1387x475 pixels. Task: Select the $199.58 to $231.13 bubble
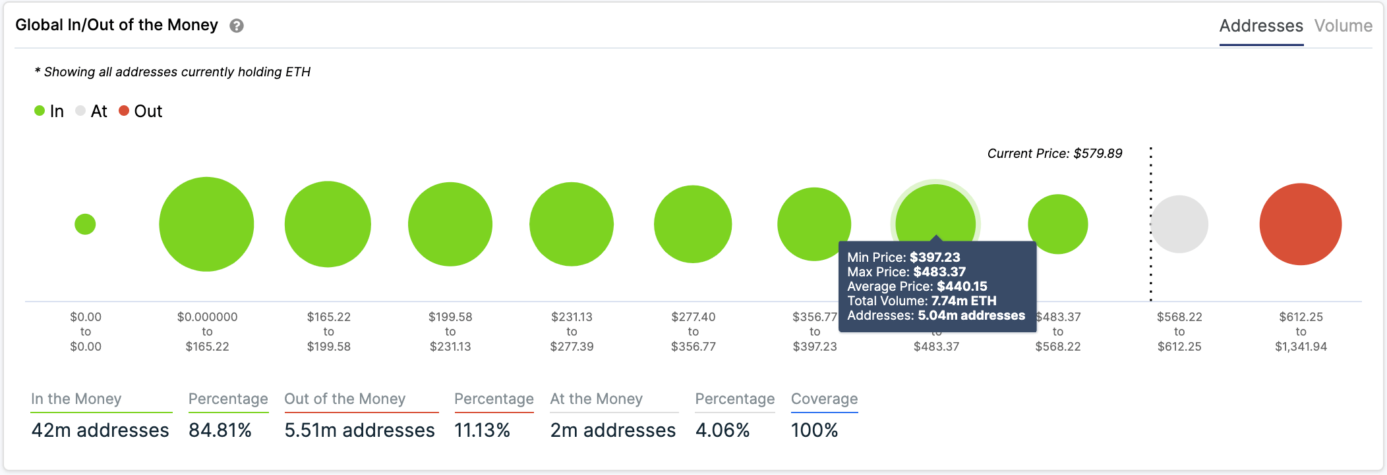click(450, 224)
